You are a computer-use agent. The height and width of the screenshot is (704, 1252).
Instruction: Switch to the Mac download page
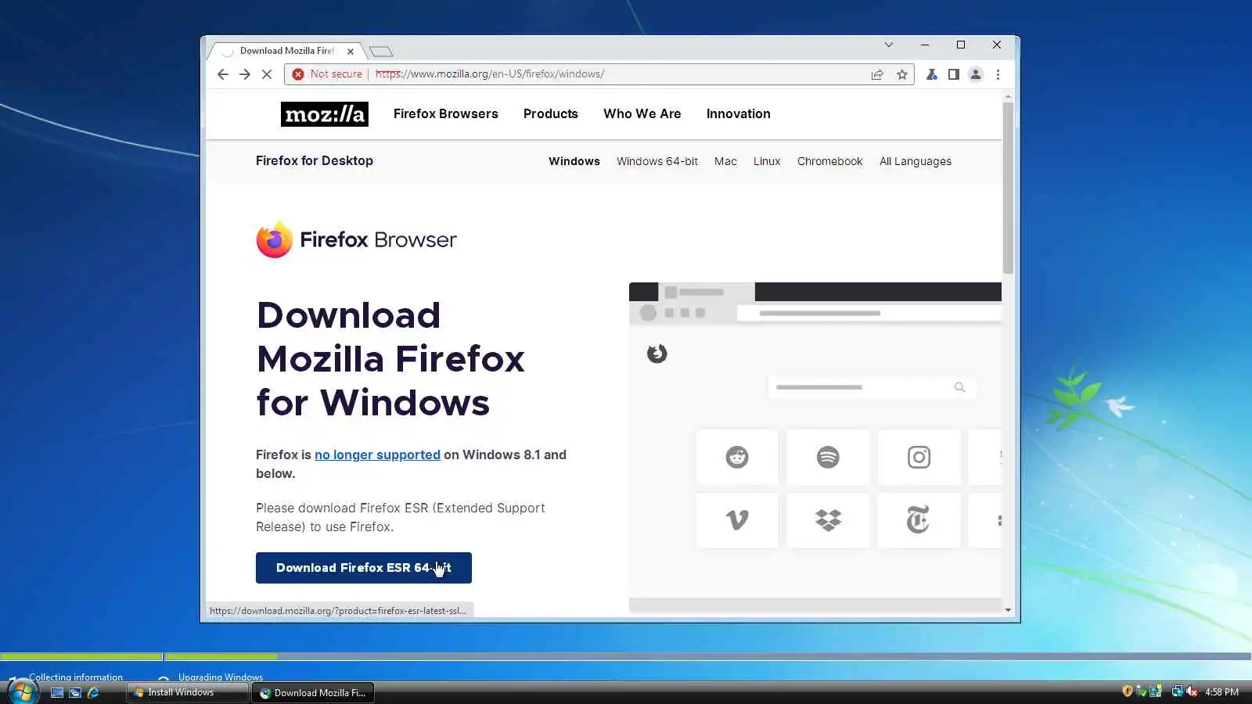click(x=725, y=161)
